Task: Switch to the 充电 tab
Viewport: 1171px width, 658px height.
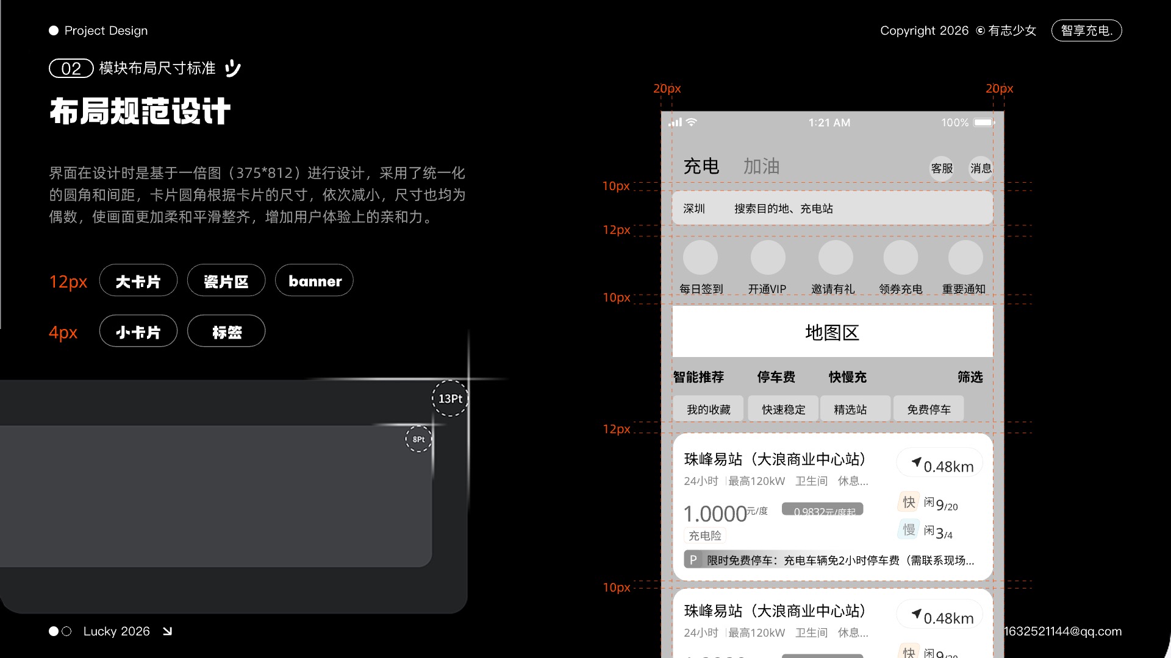Action: point(701,166)
